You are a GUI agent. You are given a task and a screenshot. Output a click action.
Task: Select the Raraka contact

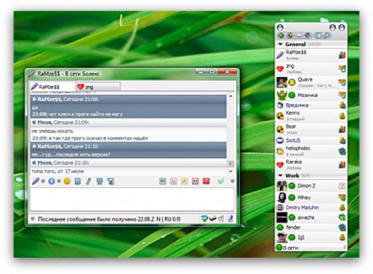pos(311,165)
